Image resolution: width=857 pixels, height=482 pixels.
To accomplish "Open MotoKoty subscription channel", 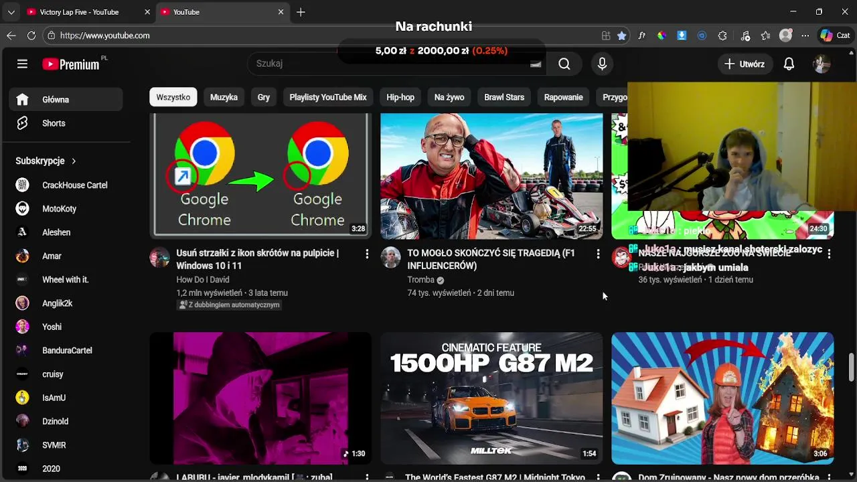I will click(x=66, y=209).
